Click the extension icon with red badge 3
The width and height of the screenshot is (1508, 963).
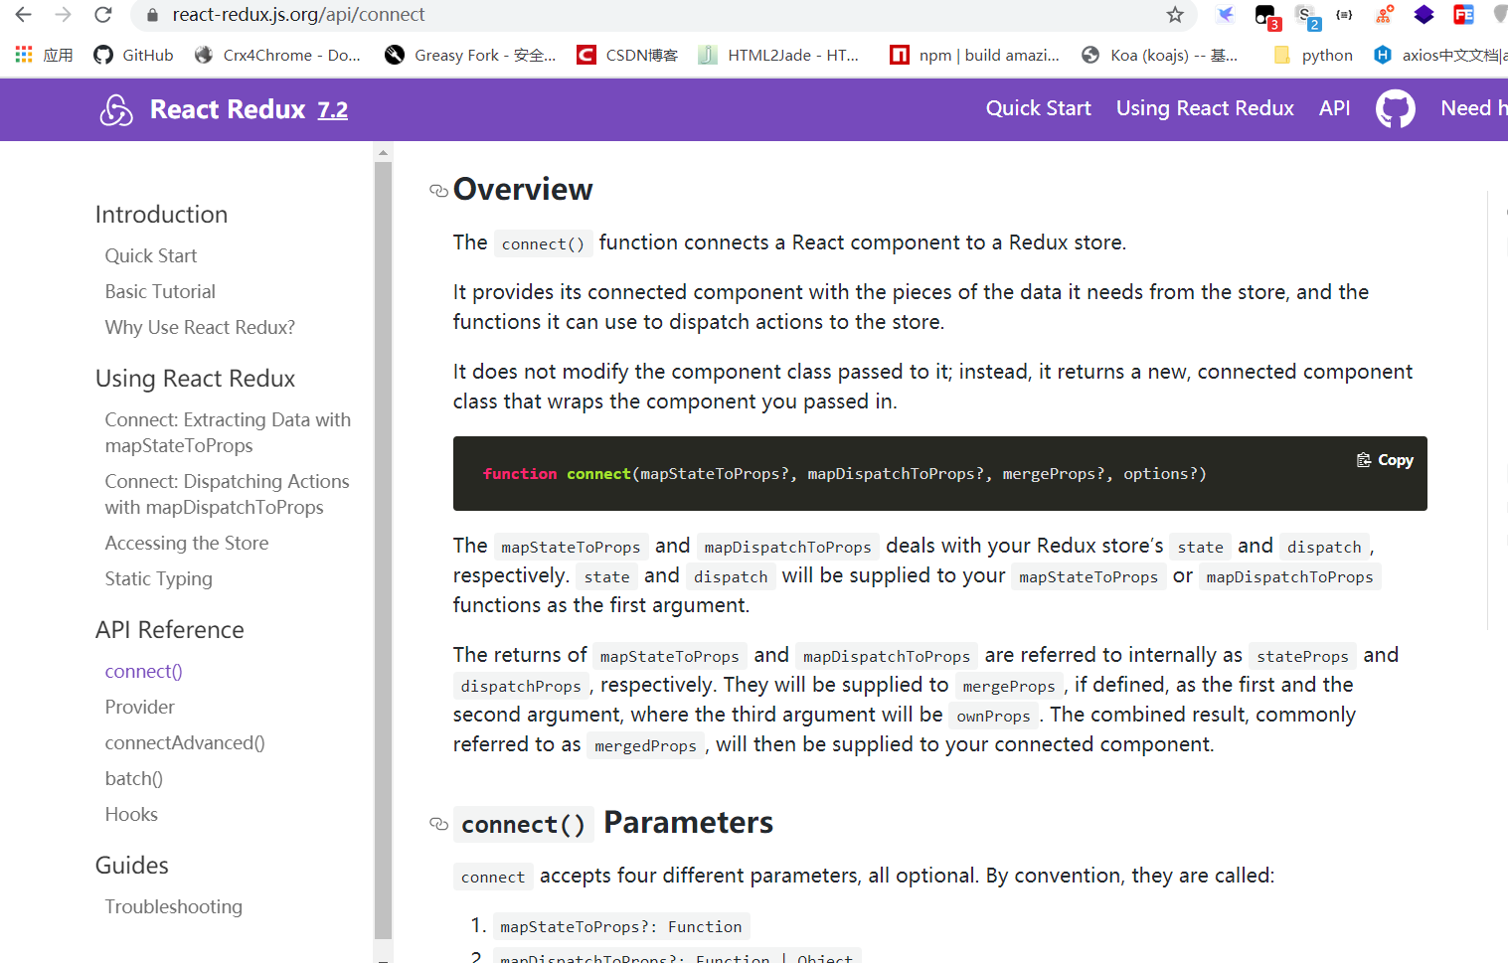click(x=1266, y=16)
